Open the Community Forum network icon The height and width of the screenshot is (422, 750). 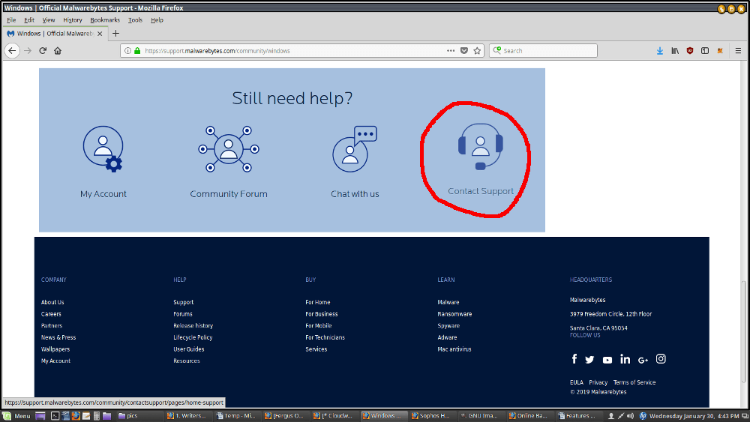pyautogui.click(x=229, y=148)
